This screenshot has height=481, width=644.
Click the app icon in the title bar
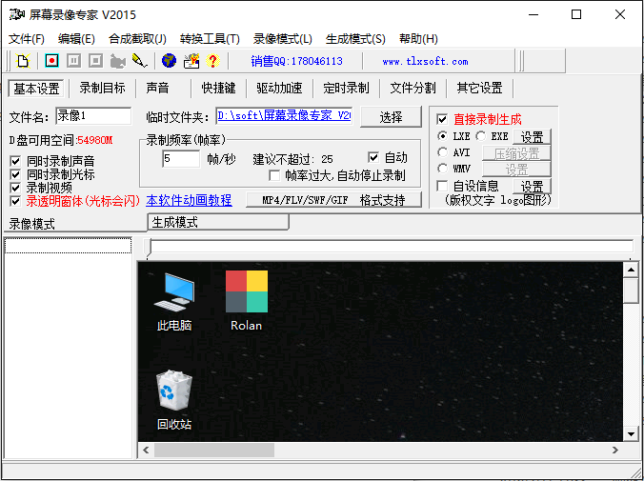[17, 15]
